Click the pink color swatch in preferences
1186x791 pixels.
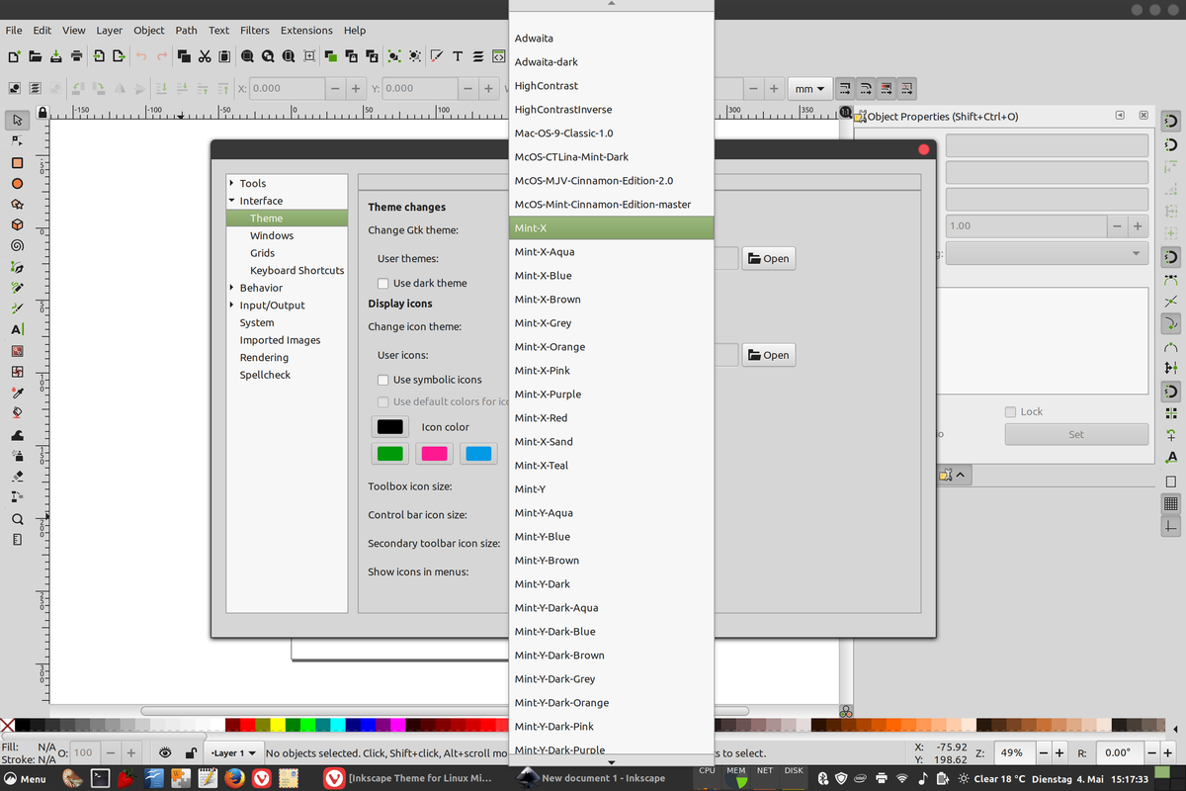[435, 454]
